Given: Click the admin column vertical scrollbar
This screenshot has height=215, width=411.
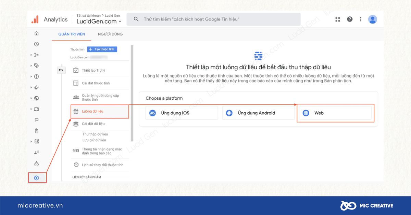Looking at the screenshot, I should click(132, 93).
